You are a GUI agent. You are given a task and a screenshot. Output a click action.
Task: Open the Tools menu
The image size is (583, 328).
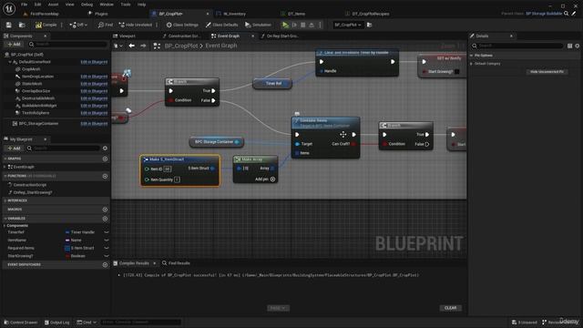tap(126, 5)
